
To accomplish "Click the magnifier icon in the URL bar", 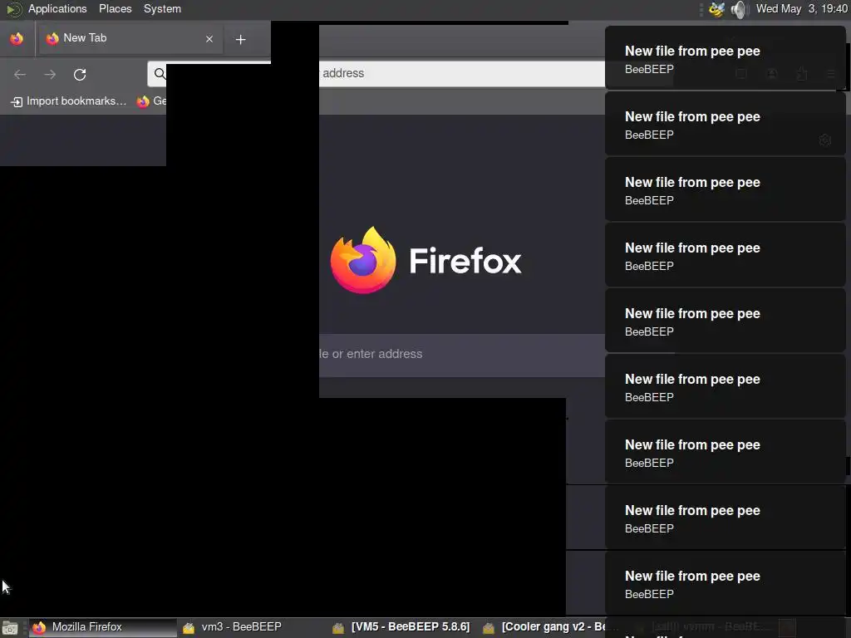I will pyautogui.click(x=159, y=74).
